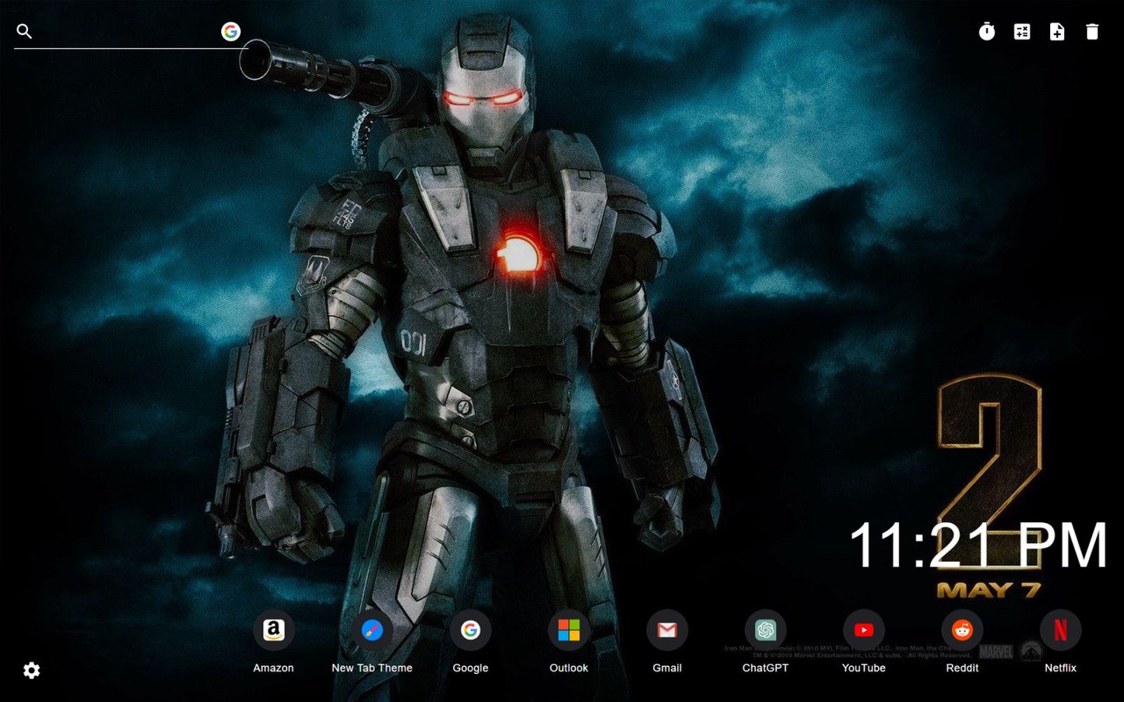Click the 'Google' label under shortcut
Viewport: 1124px width, 702px height.
(471, 668)
